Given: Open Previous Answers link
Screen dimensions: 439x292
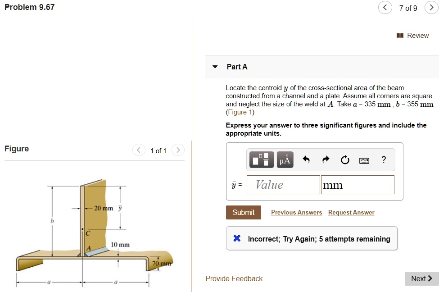Looking at the screenshot, I should point(296,212).
